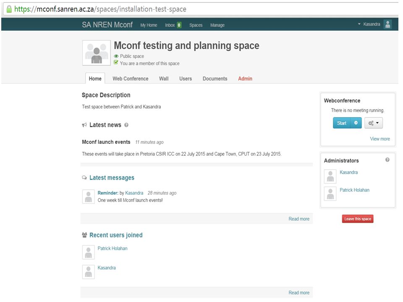Click the Public space eye icon
Viewport: 403px width, 302px height.
(x=116, y=56)
